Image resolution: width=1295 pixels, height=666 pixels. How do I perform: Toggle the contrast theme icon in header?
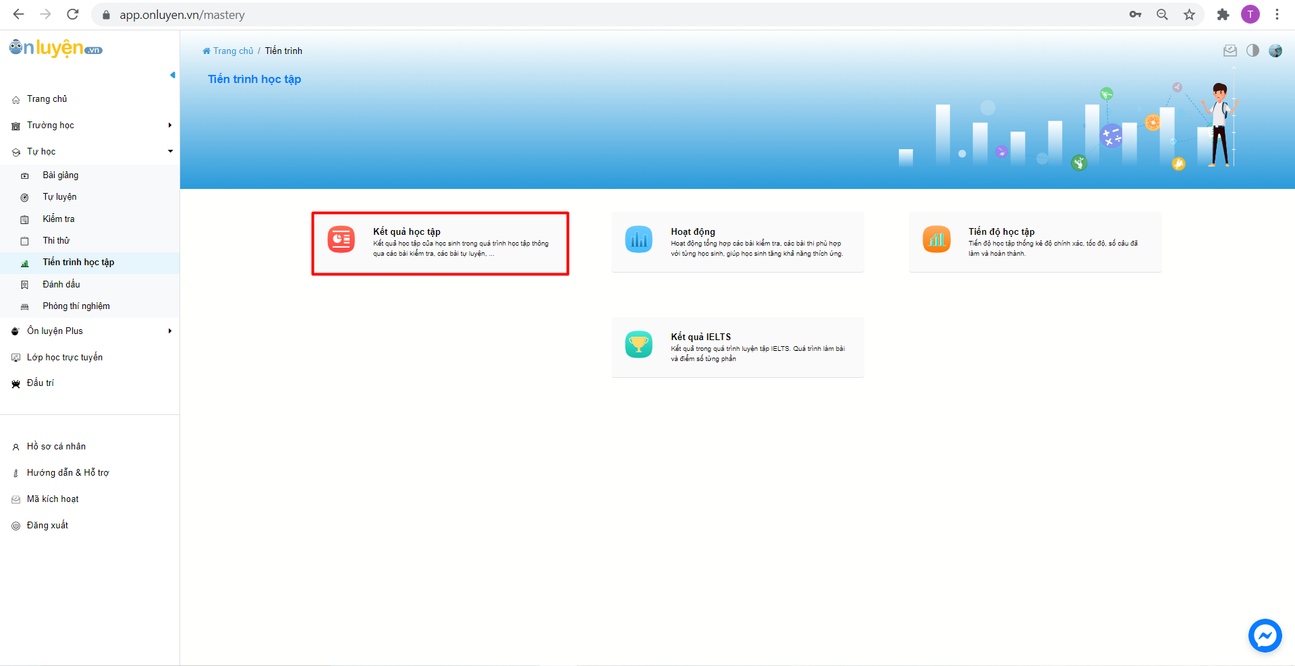(x=1252, y=51)
